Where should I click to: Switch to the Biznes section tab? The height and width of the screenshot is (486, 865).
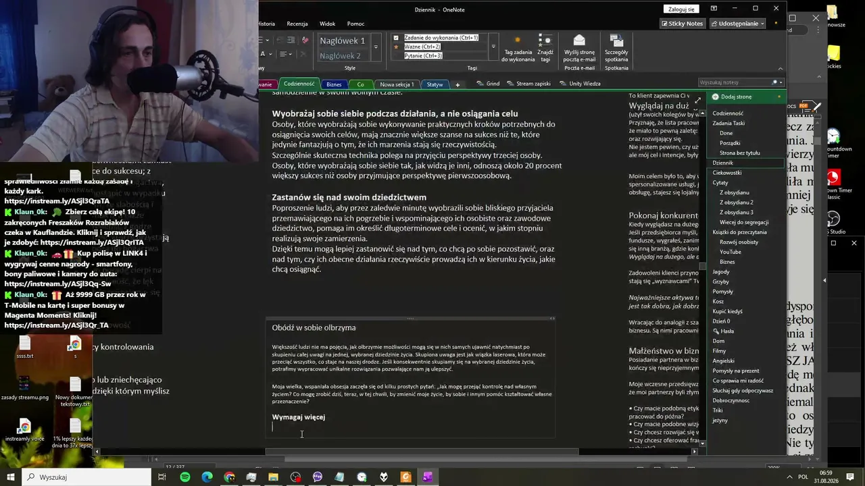click(x=334, y=84)
